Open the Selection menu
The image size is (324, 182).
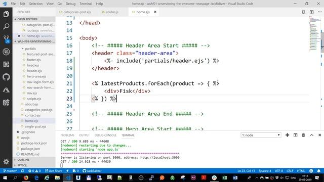pyautogui.click(x=36, y=4)
